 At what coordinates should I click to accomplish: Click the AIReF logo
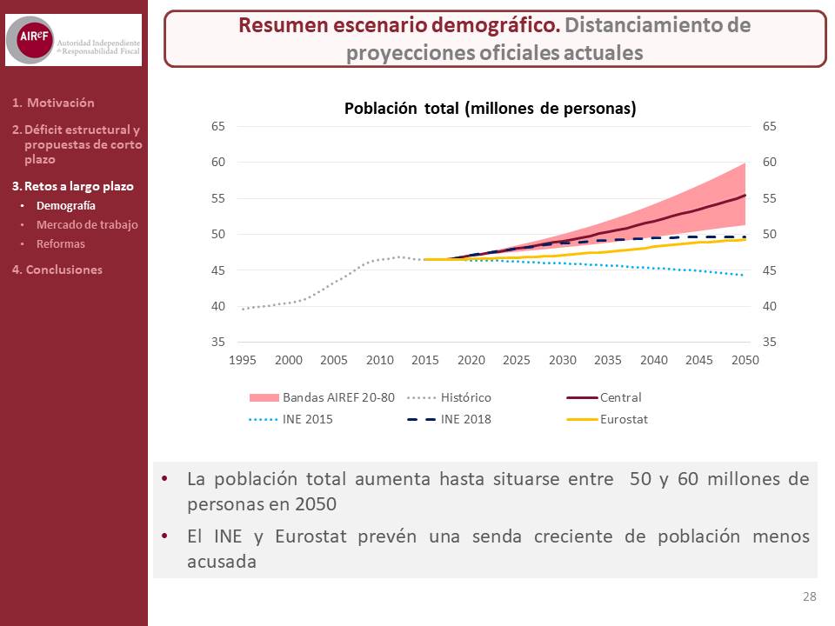pos(73,40)
